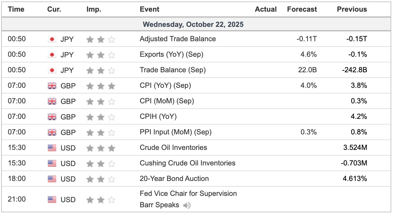Click importance stars for Exports (YoY) (Sep)
Viewport: 393px width, 215px height.
pos(100,55)
